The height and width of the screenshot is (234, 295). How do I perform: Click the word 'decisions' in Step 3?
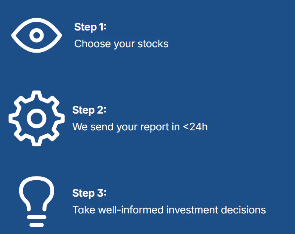(x=243, y=210)
